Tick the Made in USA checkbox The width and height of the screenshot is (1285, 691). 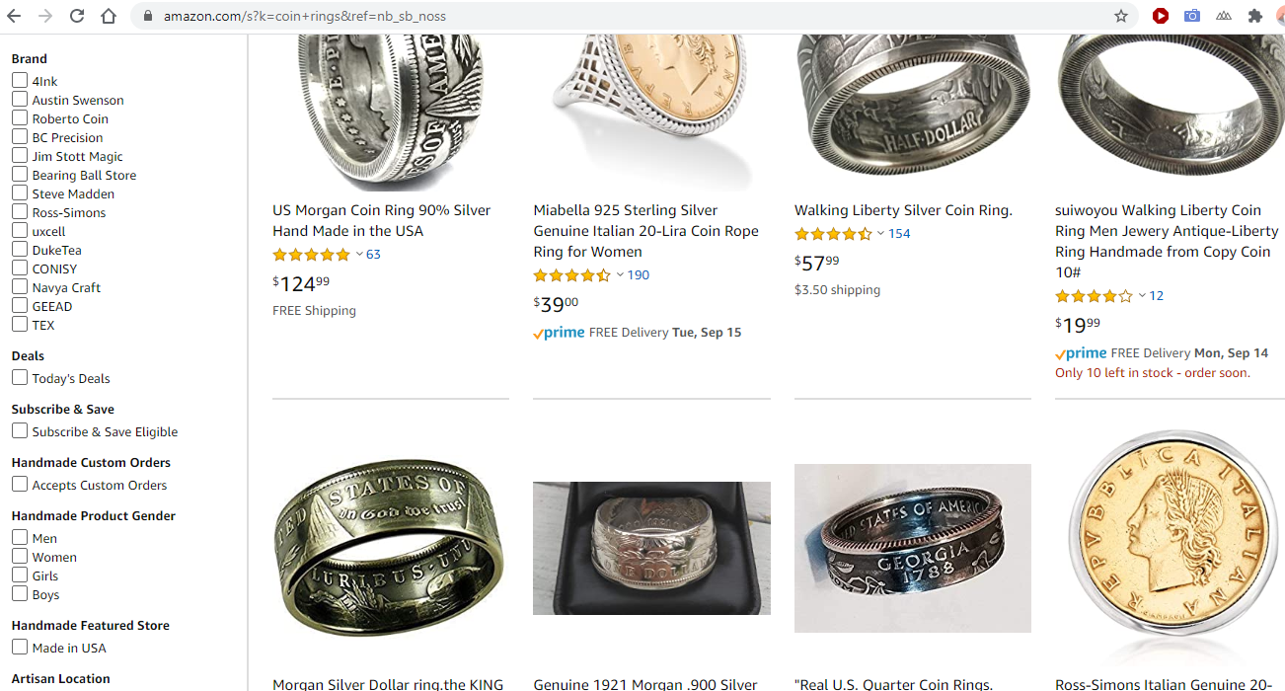tap(20, 648)
